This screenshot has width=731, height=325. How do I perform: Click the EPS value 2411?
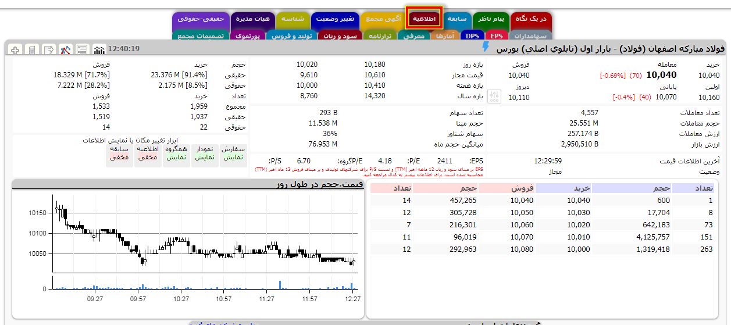coord(444,160)
